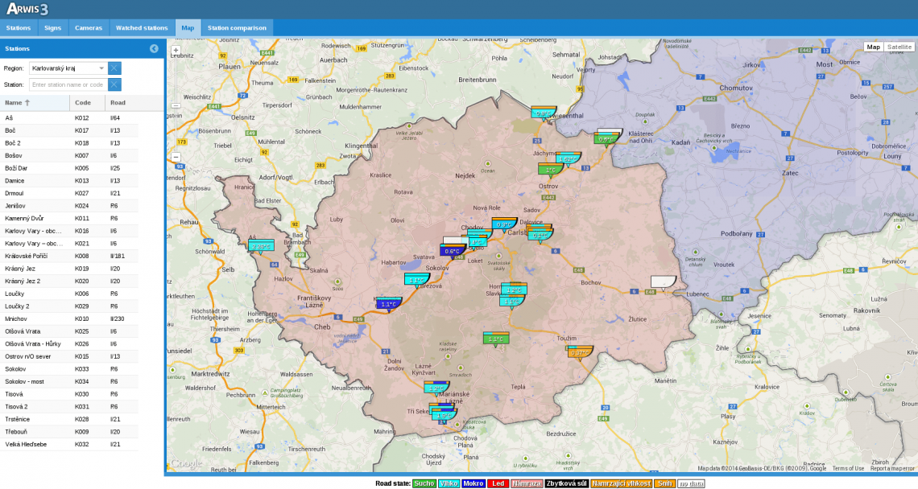
Task: Select the Krásný Jez 2 station row
Action: click(69, 281)
